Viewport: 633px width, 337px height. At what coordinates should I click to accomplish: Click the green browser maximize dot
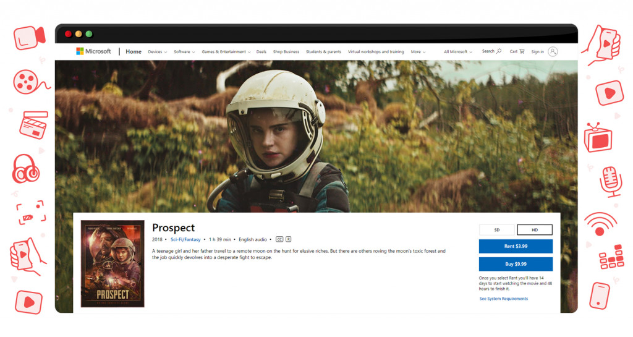(89, 34)
